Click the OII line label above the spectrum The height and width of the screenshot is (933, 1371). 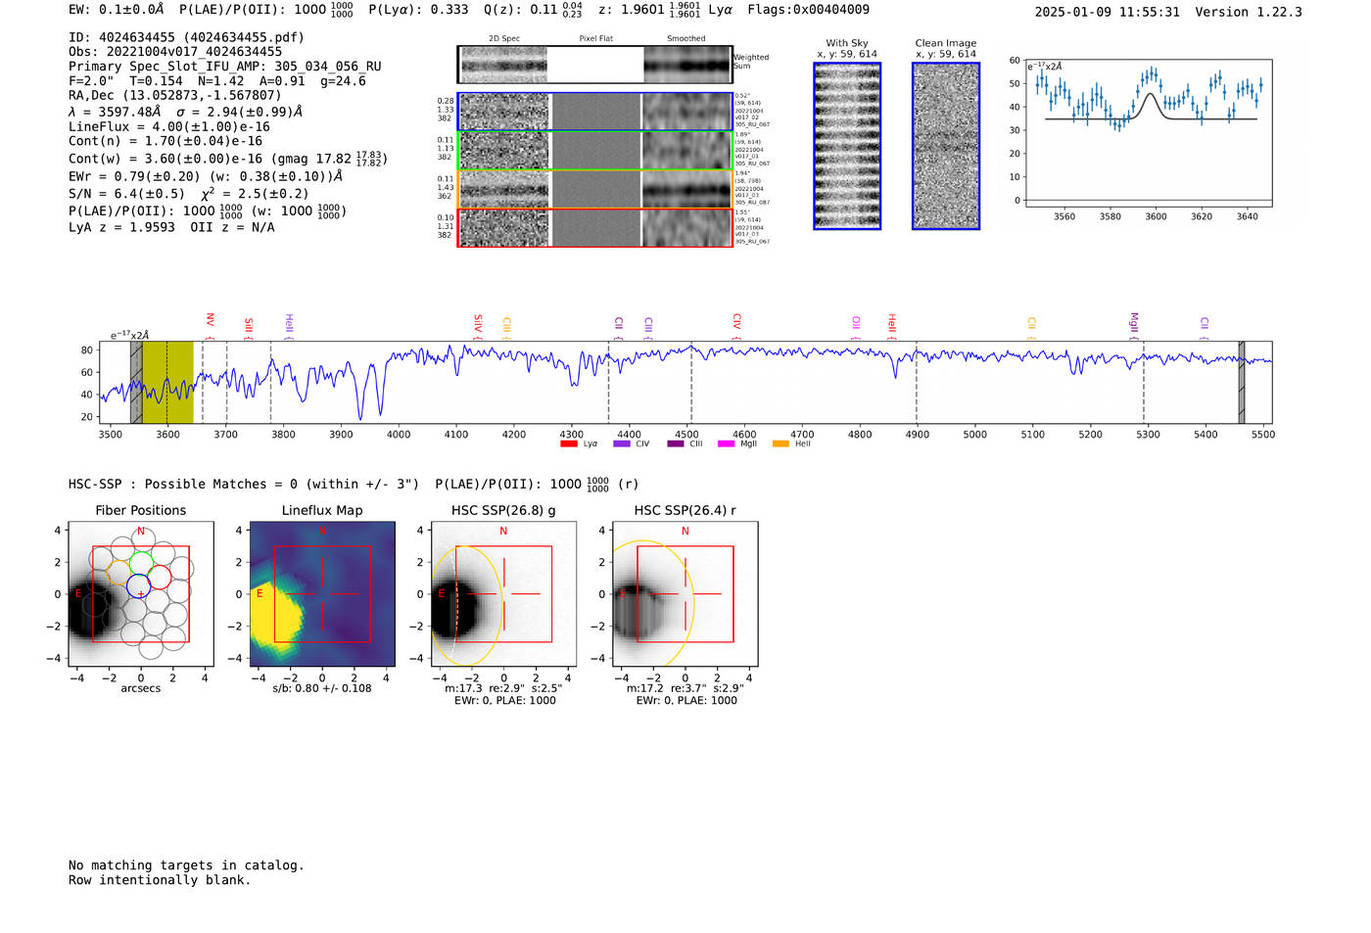click(x=856, y=322)
